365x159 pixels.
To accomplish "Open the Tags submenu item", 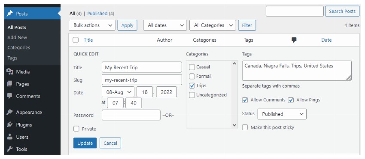I will click(12, 58).
